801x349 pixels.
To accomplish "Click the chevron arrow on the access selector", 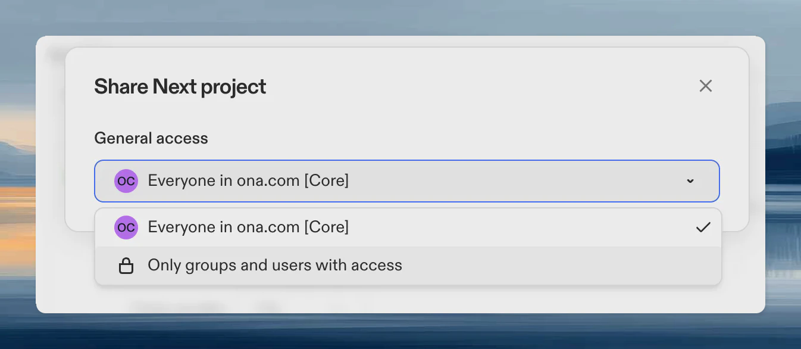I will (690, 180).
